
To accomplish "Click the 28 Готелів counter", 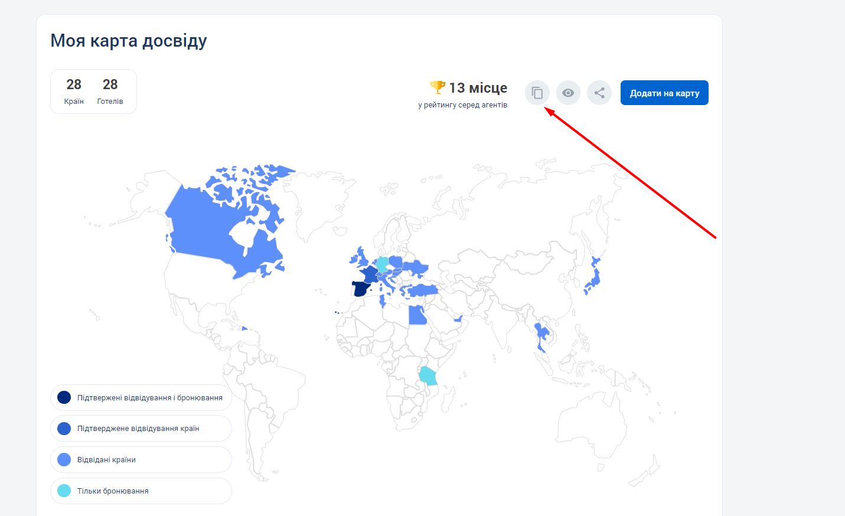I will click(x=110, y=92).
